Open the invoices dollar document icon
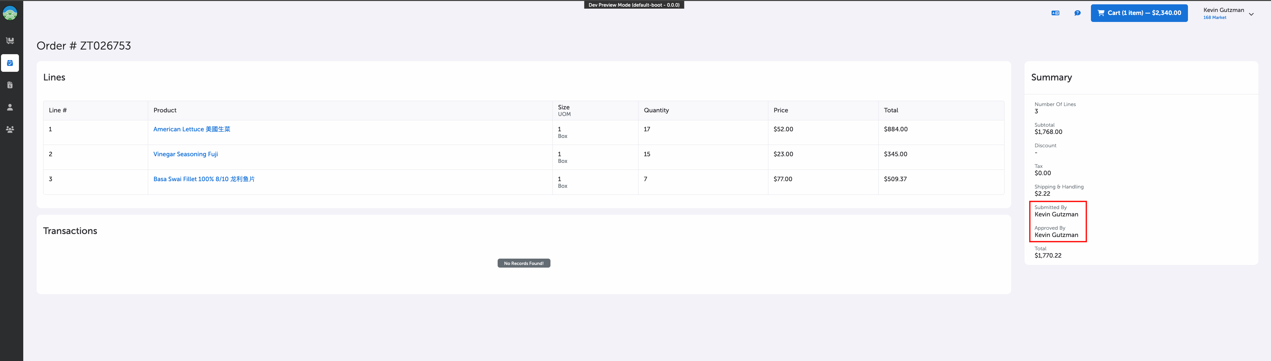The height and width of the screenshot is (361, 1271). point(10,85)
